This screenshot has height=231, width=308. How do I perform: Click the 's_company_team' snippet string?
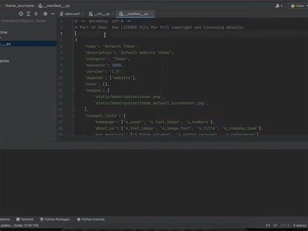click(240, 129)
